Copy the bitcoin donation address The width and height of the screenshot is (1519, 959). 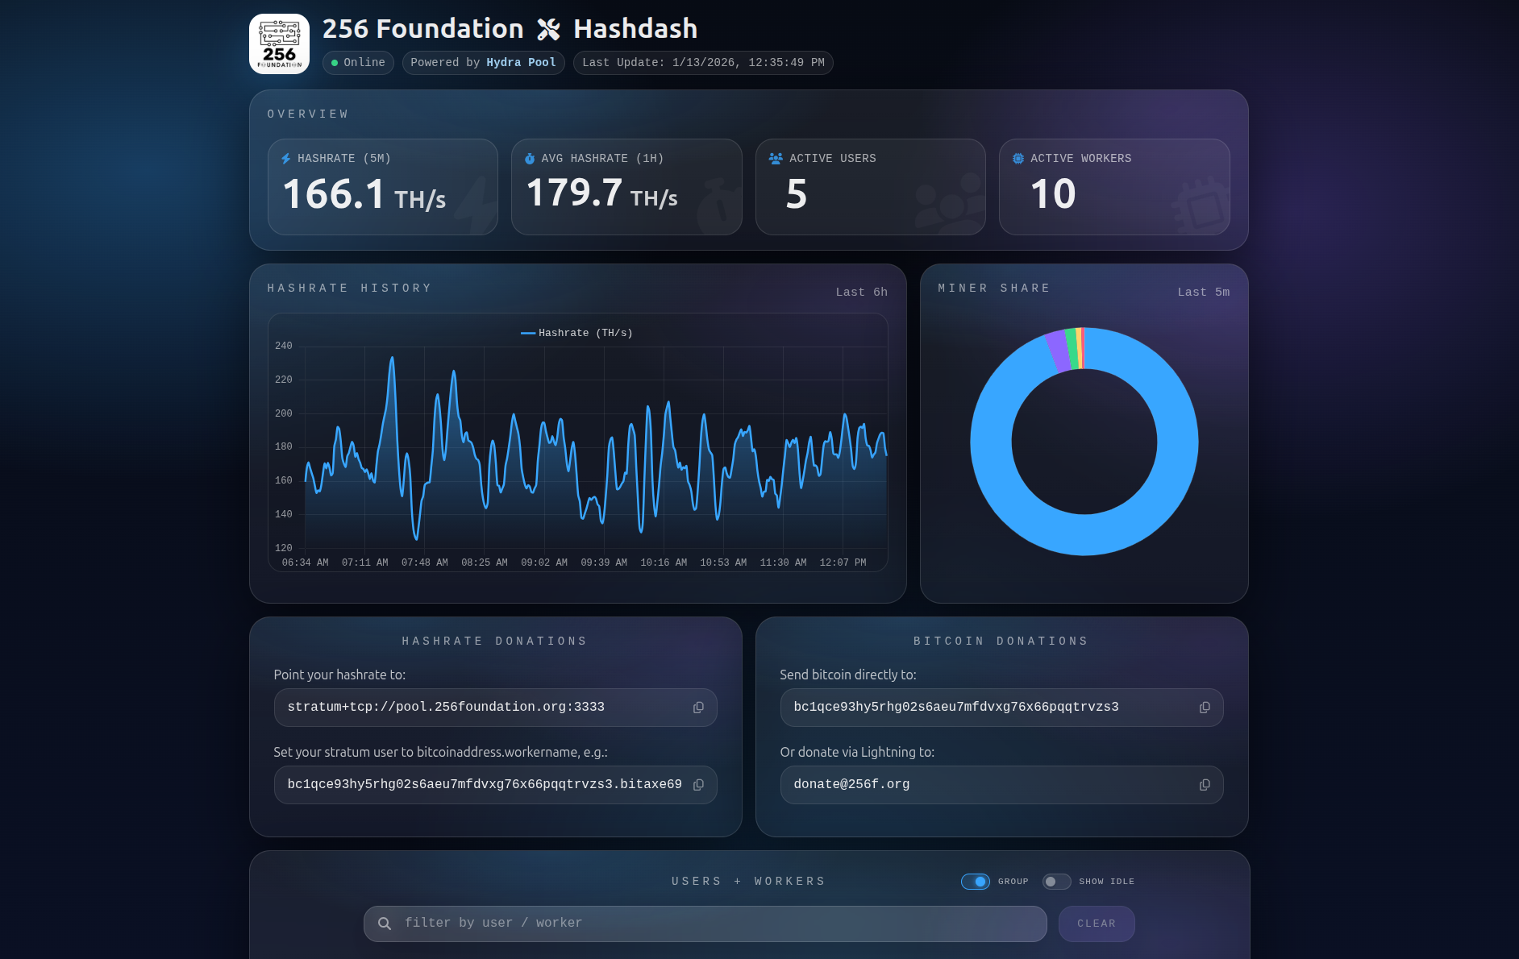[x=1205, y=708]
